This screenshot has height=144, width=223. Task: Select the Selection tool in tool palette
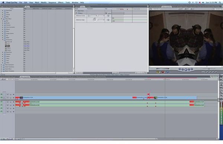(221, 77)
